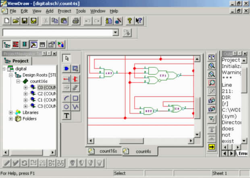Expand the Folders tree node
The width and height of the screenshot is (250, 178).
click(11, 119)
